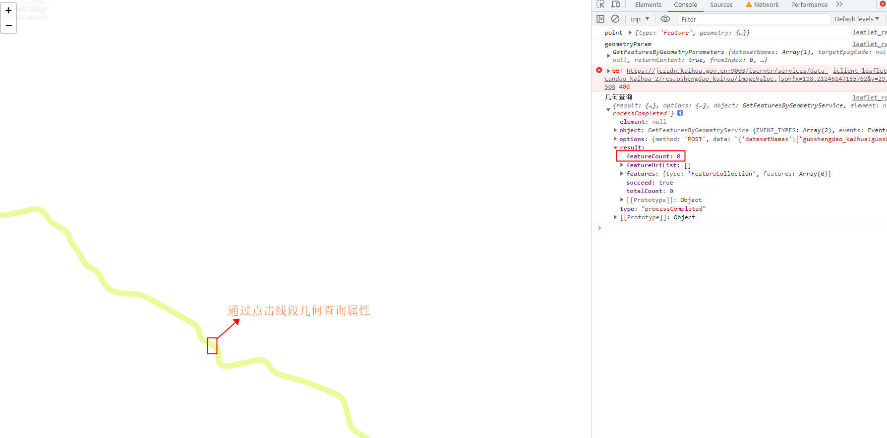Activate the inspect element picker tool
This screenshot has height=438, width=887.
point(600,4)
